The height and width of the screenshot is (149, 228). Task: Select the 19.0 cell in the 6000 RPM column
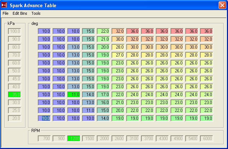click(x=207, y=118)
